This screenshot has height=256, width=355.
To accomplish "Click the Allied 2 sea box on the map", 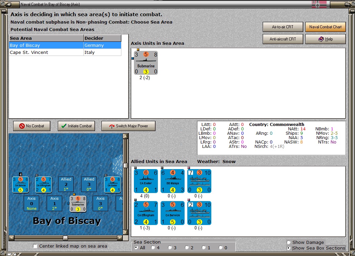I will (x=66, y=184).
